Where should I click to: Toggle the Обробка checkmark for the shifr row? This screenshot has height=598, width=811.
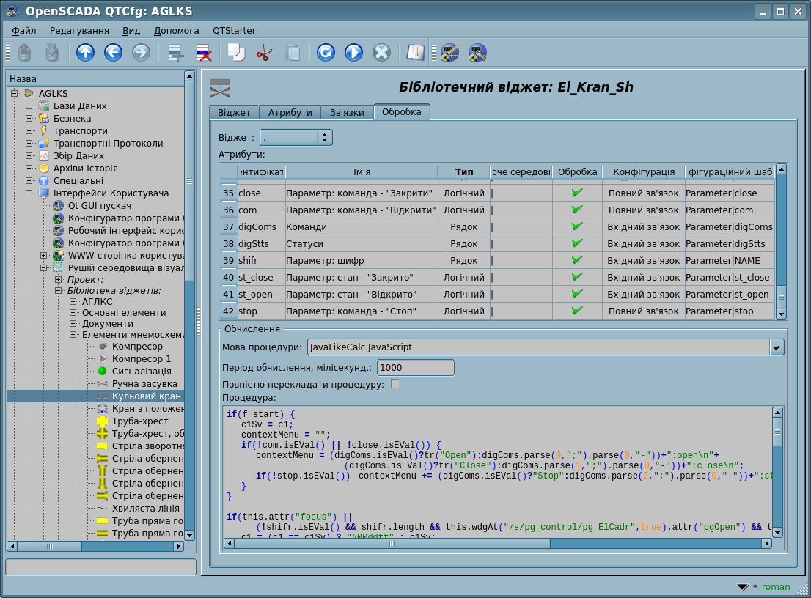(577, 260)
